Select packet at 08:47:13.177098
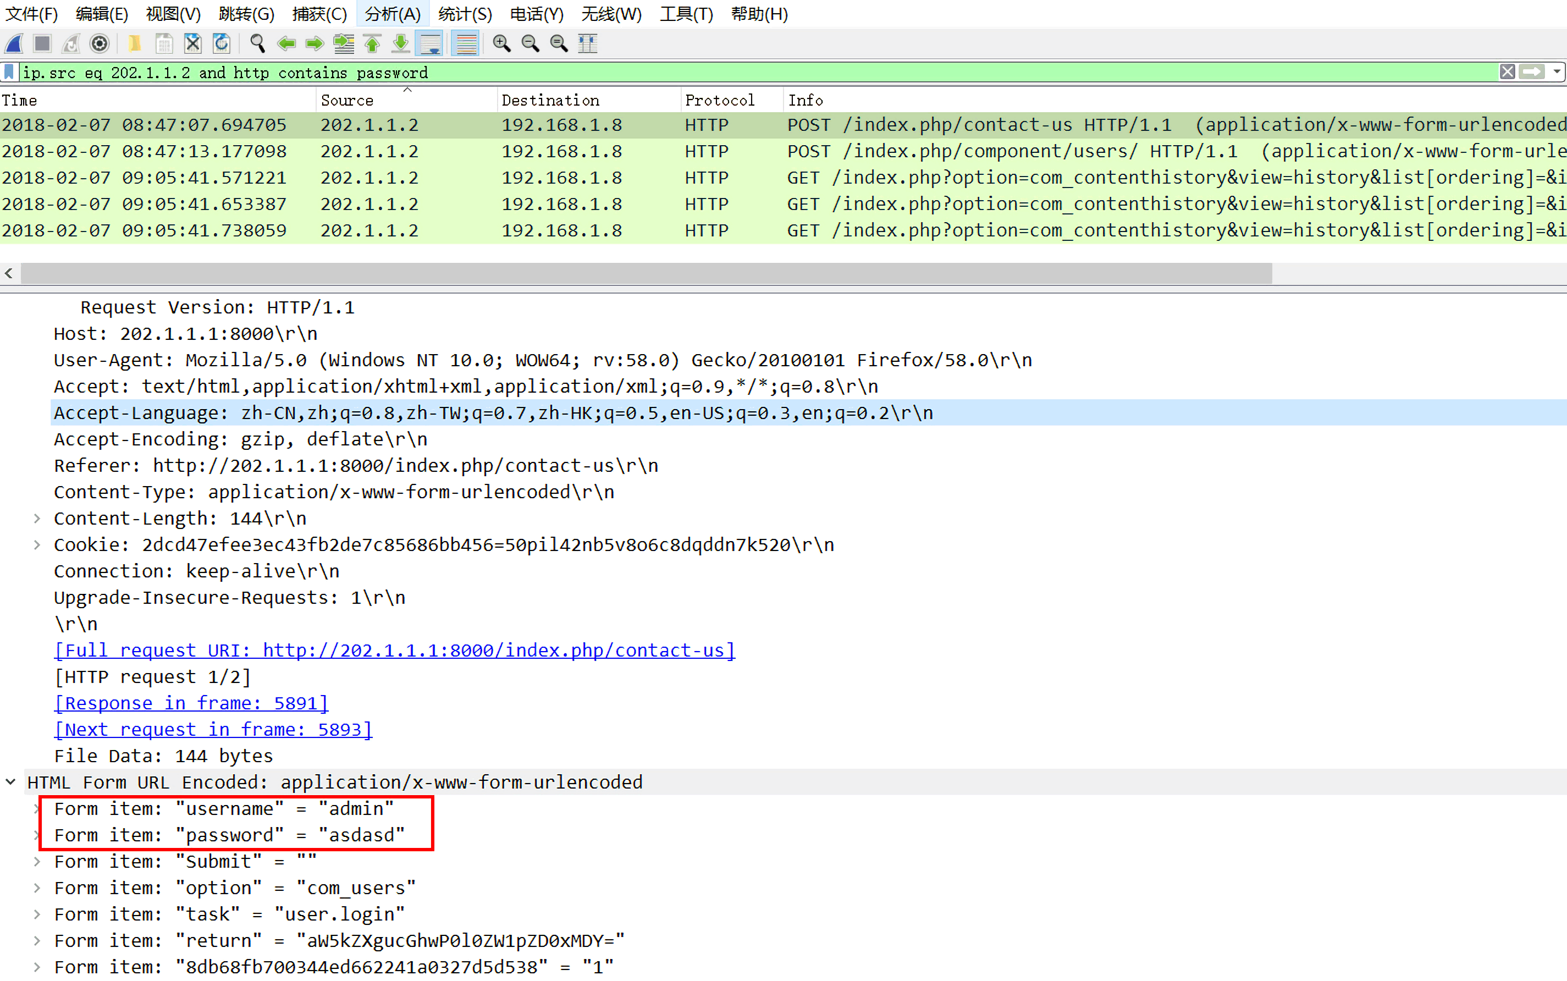The height and width of the screenshot is (981, 1567). pyautogui.click(x=783, y=151)
